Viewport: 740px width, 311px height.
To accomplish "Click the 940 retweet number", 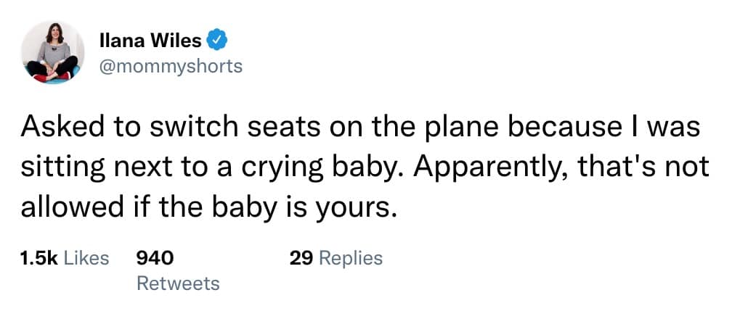I will click(155, 257).
